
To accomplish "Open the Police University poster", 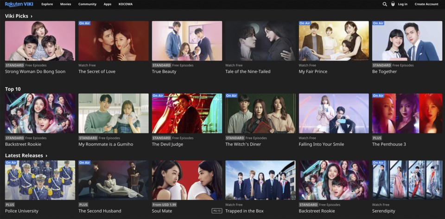I will coord(40,180).
